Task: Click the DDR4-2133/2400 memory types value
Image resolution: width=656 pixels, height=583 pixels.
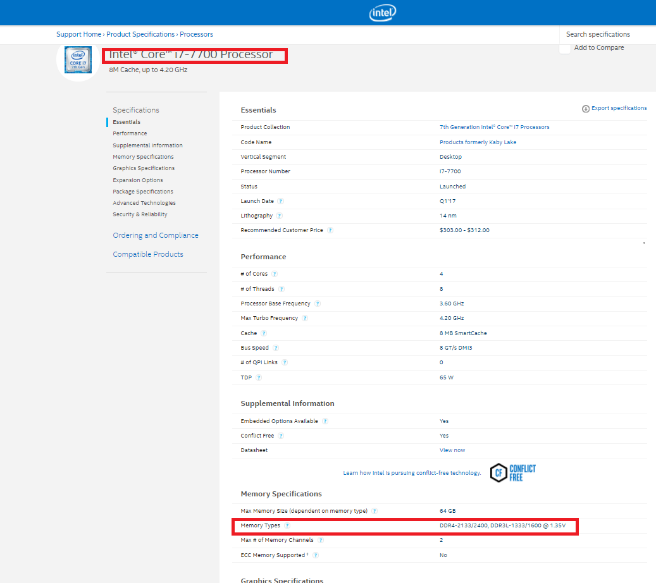Action: 502,525
